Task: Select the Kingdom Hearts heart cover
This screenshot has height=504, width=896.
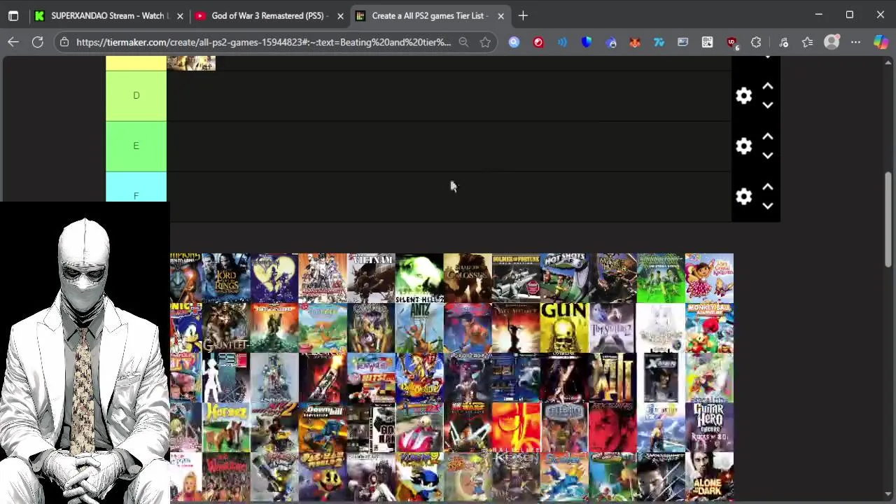Action: point(274,278)
